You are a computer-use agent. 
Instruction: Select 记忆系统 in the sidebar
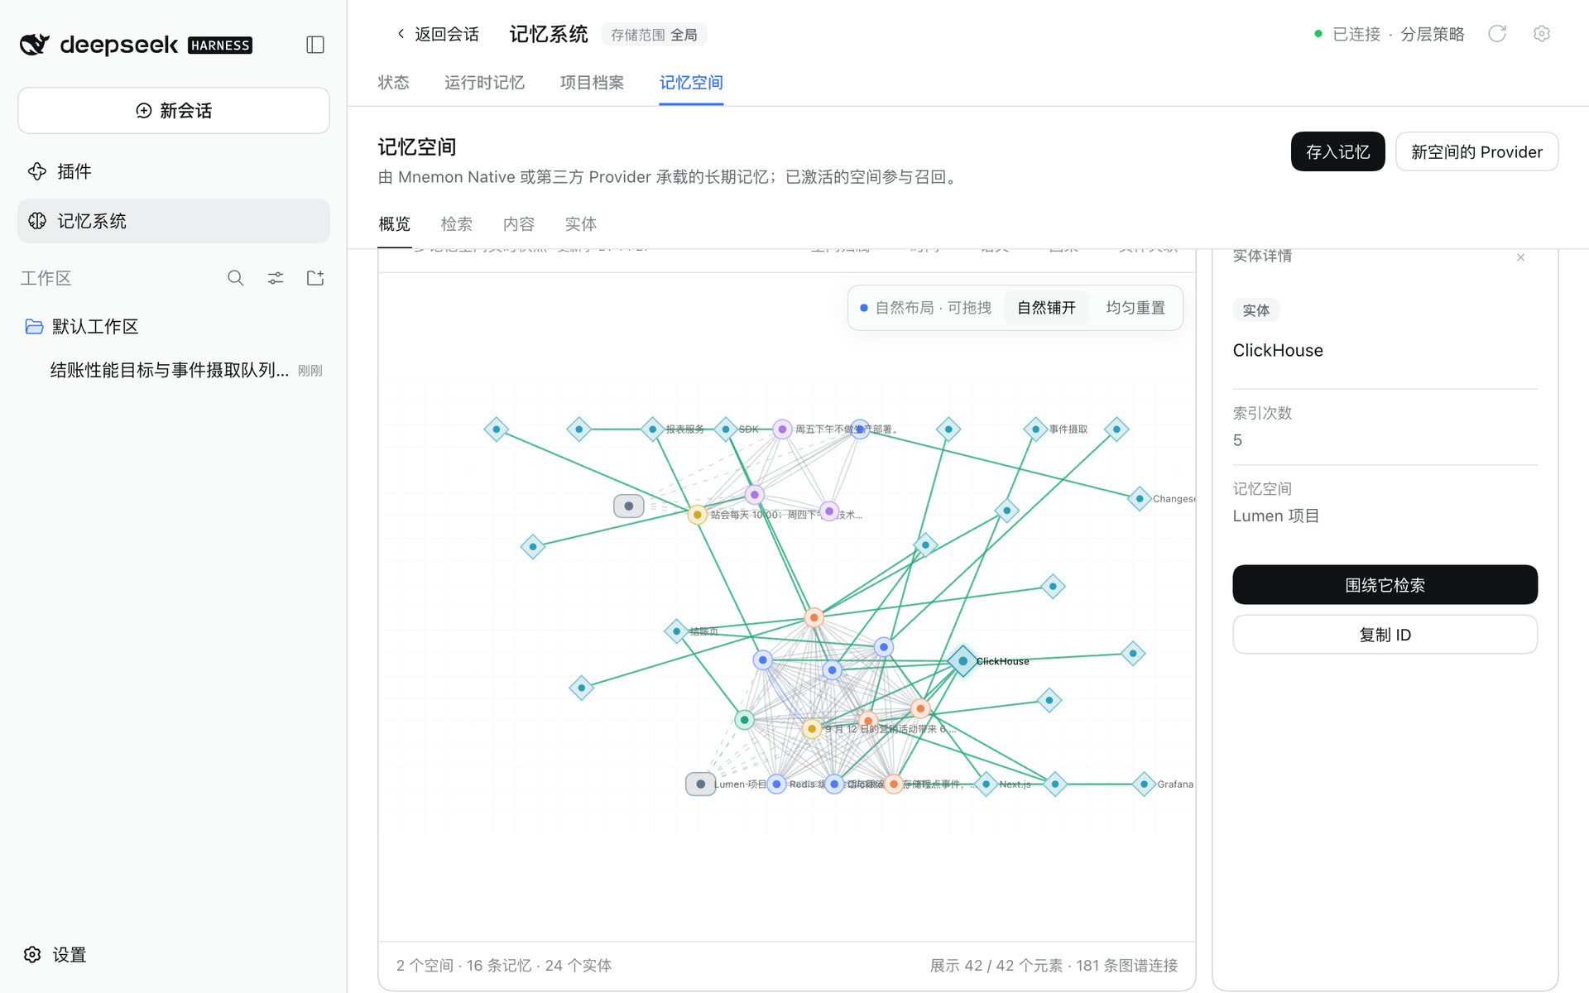point(174,221)
